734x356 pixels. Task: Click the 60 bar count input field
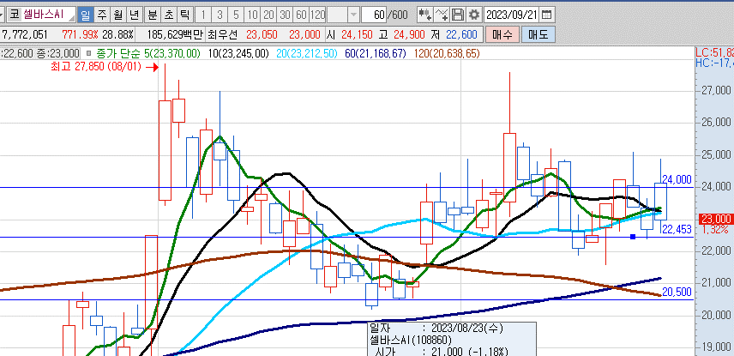pyautogui.click(x=374, y=15)
